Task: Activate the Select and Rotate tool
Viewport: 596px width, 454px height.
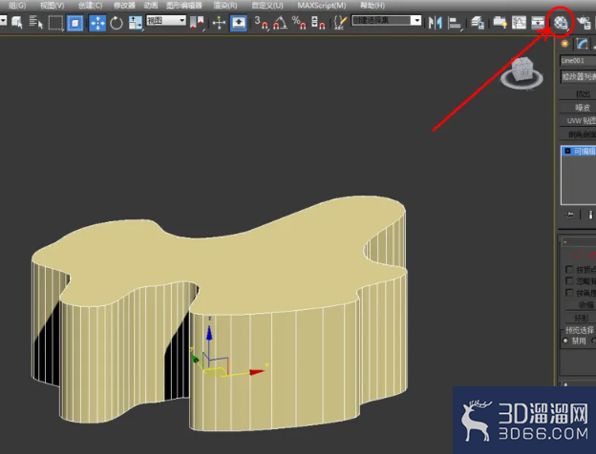Action: 117,23
